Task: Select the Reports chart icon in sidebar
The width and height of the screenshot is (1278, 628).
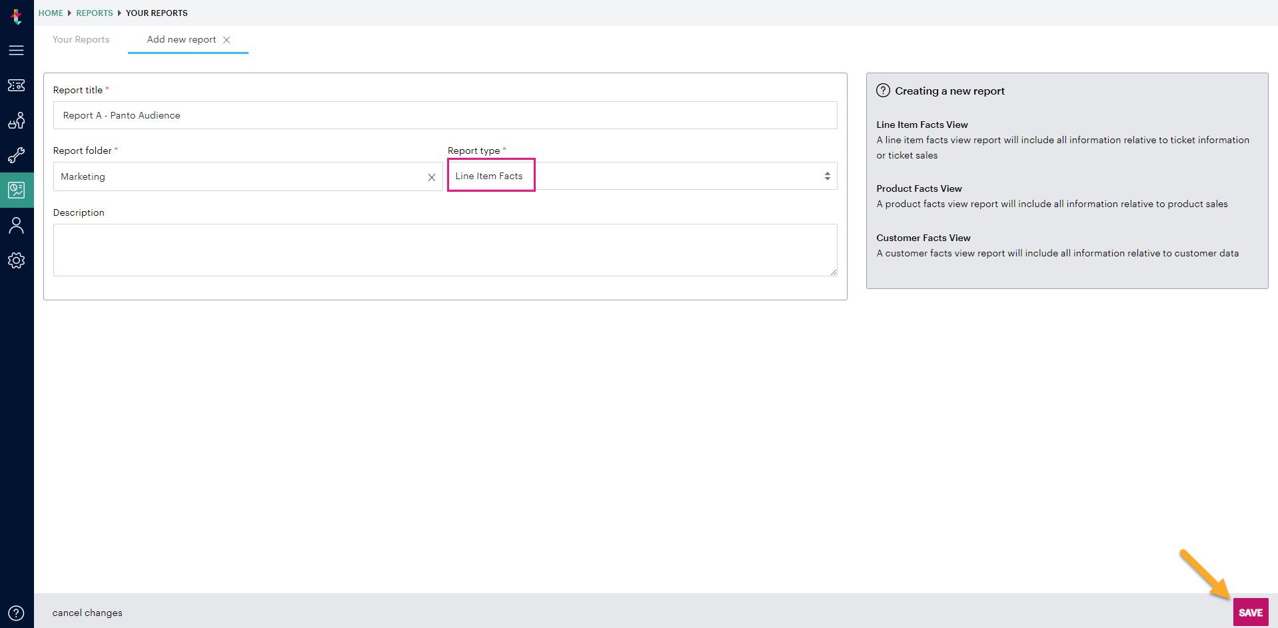Action: tap(17, 190)
